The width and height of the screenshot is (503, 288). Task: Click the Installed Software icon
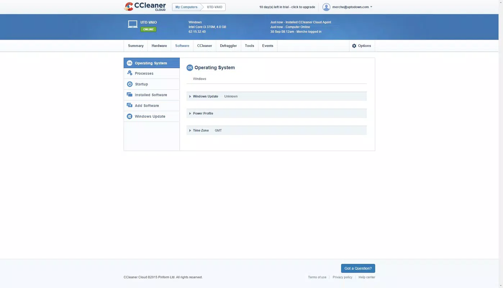tap(130, 95)
